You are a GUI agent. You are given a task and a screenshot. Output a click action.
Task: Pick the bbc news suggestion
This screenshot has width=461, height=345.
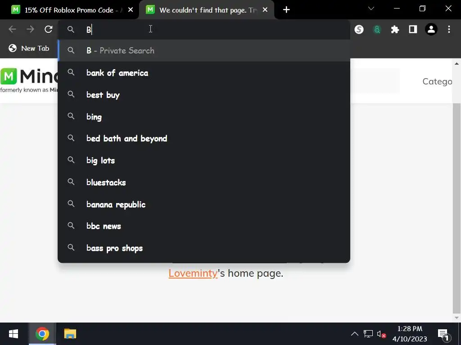[x=204, y=226]
